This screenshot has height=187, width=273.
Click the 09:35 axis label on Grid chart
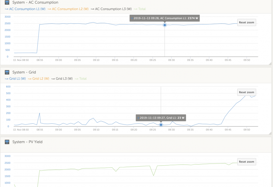tap(190, 130)
